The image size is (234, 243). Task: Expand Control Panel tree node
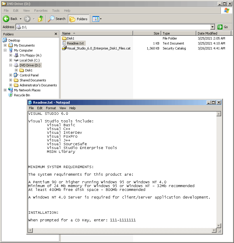click(x=11, y=75)
